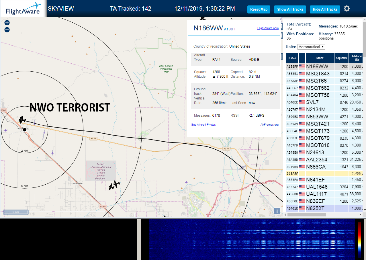The width and height of the screenshot is (366, 260).
Task: Click the SKYVIEW title text
Action: click(x=61, y=9)
